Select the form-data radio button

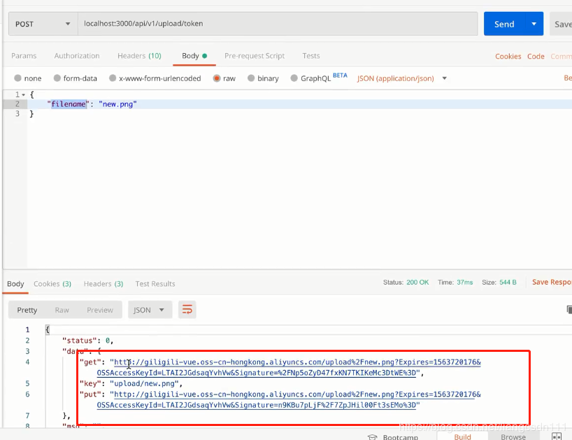click(x=57, y=78)
